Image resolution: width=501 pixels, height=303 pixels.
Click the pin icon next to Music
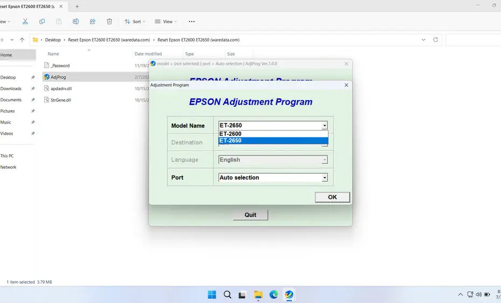(x=32, y=122)
